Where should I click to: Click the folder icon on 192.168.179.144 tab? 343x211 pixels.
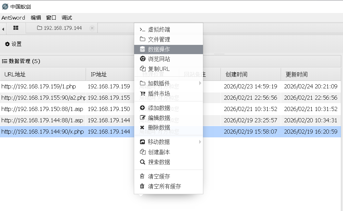pyautogui.click(x=39, y=28)
